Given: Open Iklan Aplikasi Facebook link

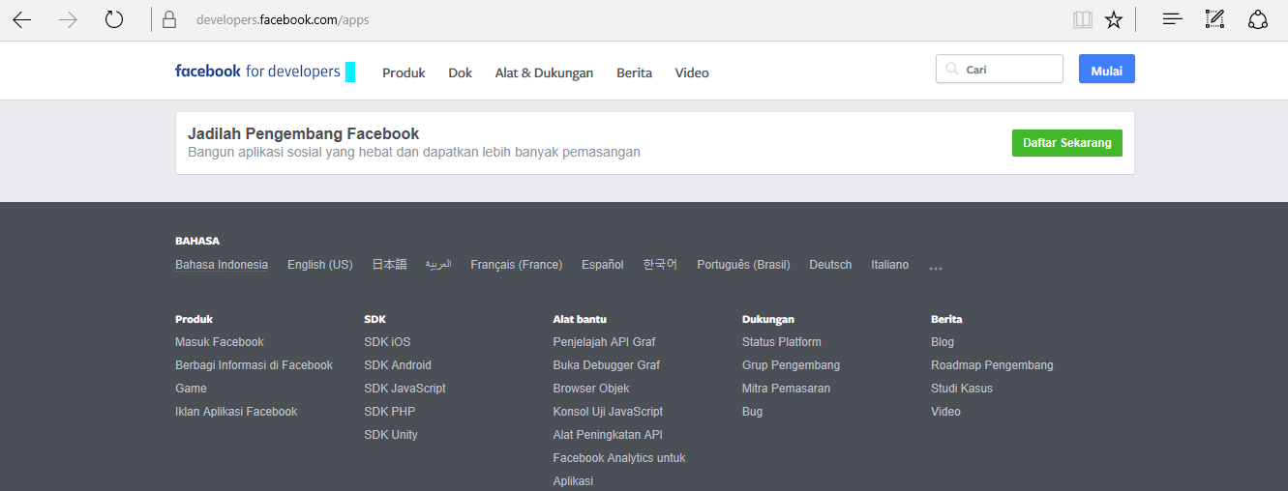Looking at the screenshot, I should click(236, 412).
